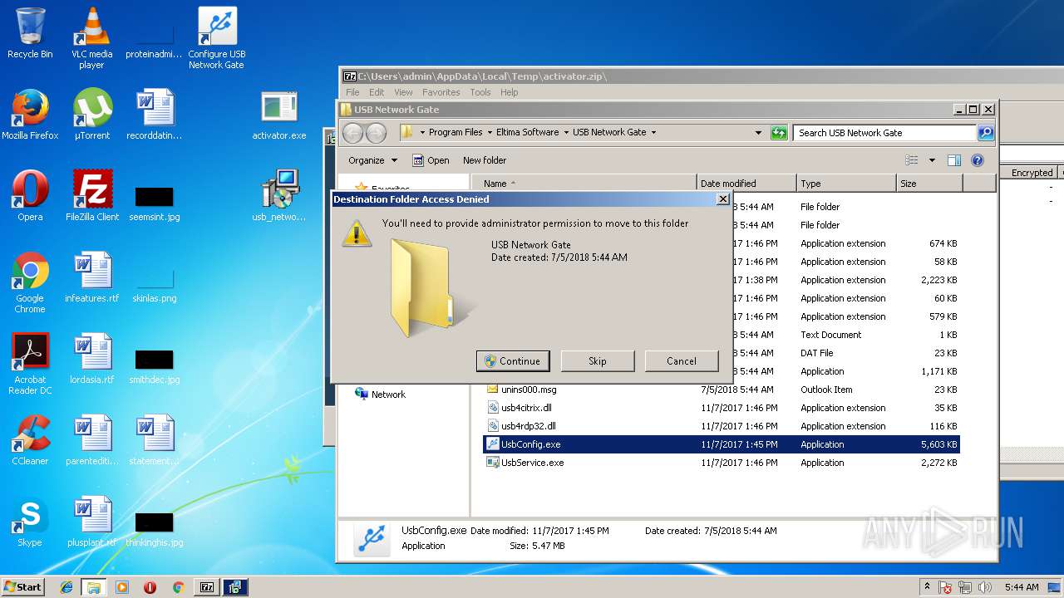Screen dimensions: 1064x598
Task: Select usb_netwo installer icon on desktop
Action: [x=279, y=196]
